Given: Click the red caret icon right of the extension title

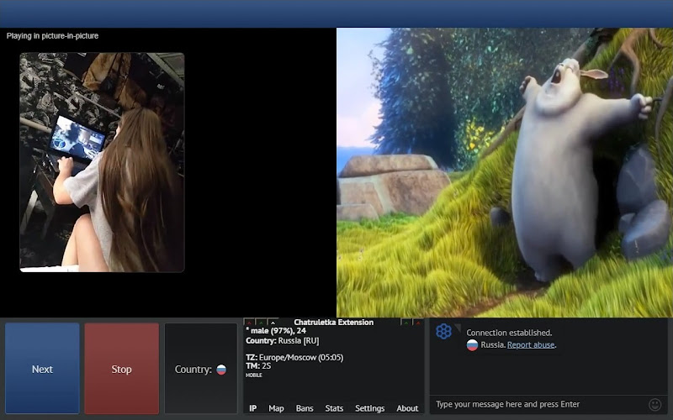Looking at the screenshot, I should [417, 323].
